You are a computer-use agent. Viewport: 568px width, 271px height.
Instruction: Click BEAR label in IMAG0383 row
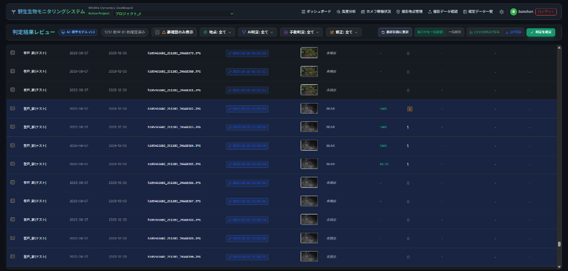pyautogui.click(x=331, y=127)
